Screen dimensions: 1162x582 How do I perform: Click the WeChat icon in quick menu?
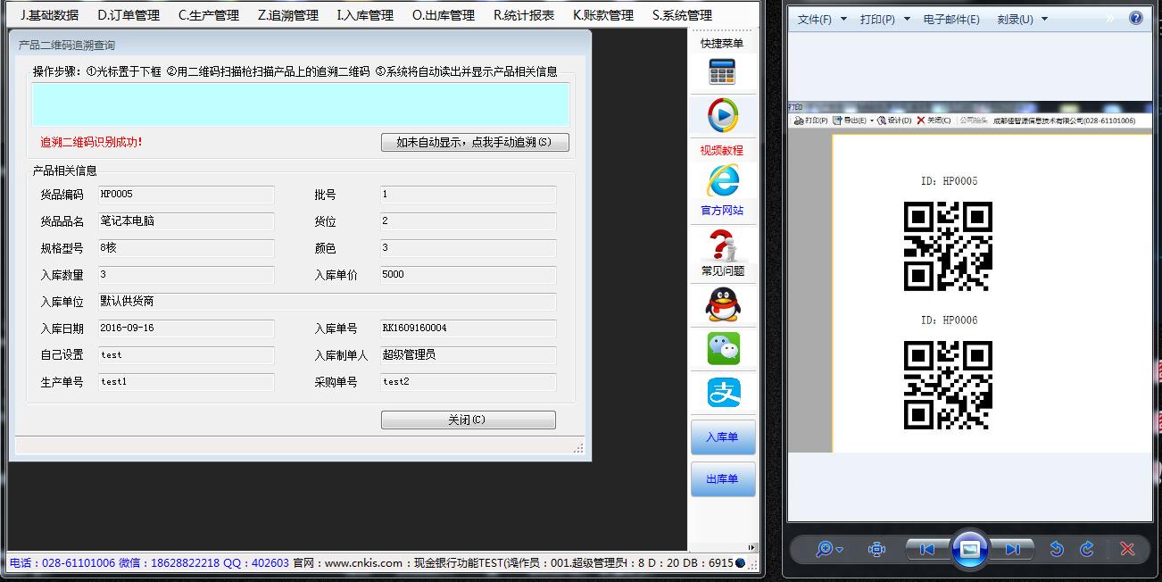click(723, 349)
